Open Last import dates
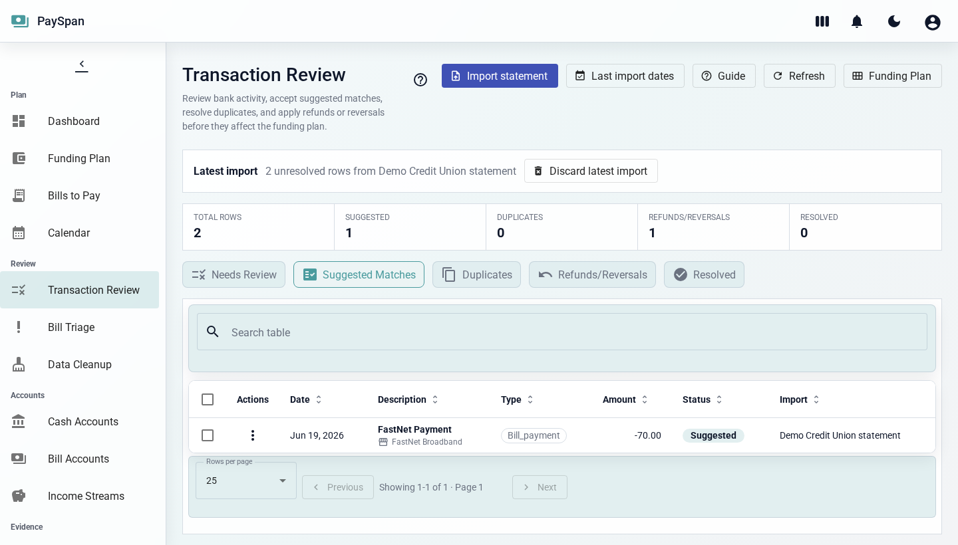This screenshot has width=958, height=545. click(x=625, y=76)
